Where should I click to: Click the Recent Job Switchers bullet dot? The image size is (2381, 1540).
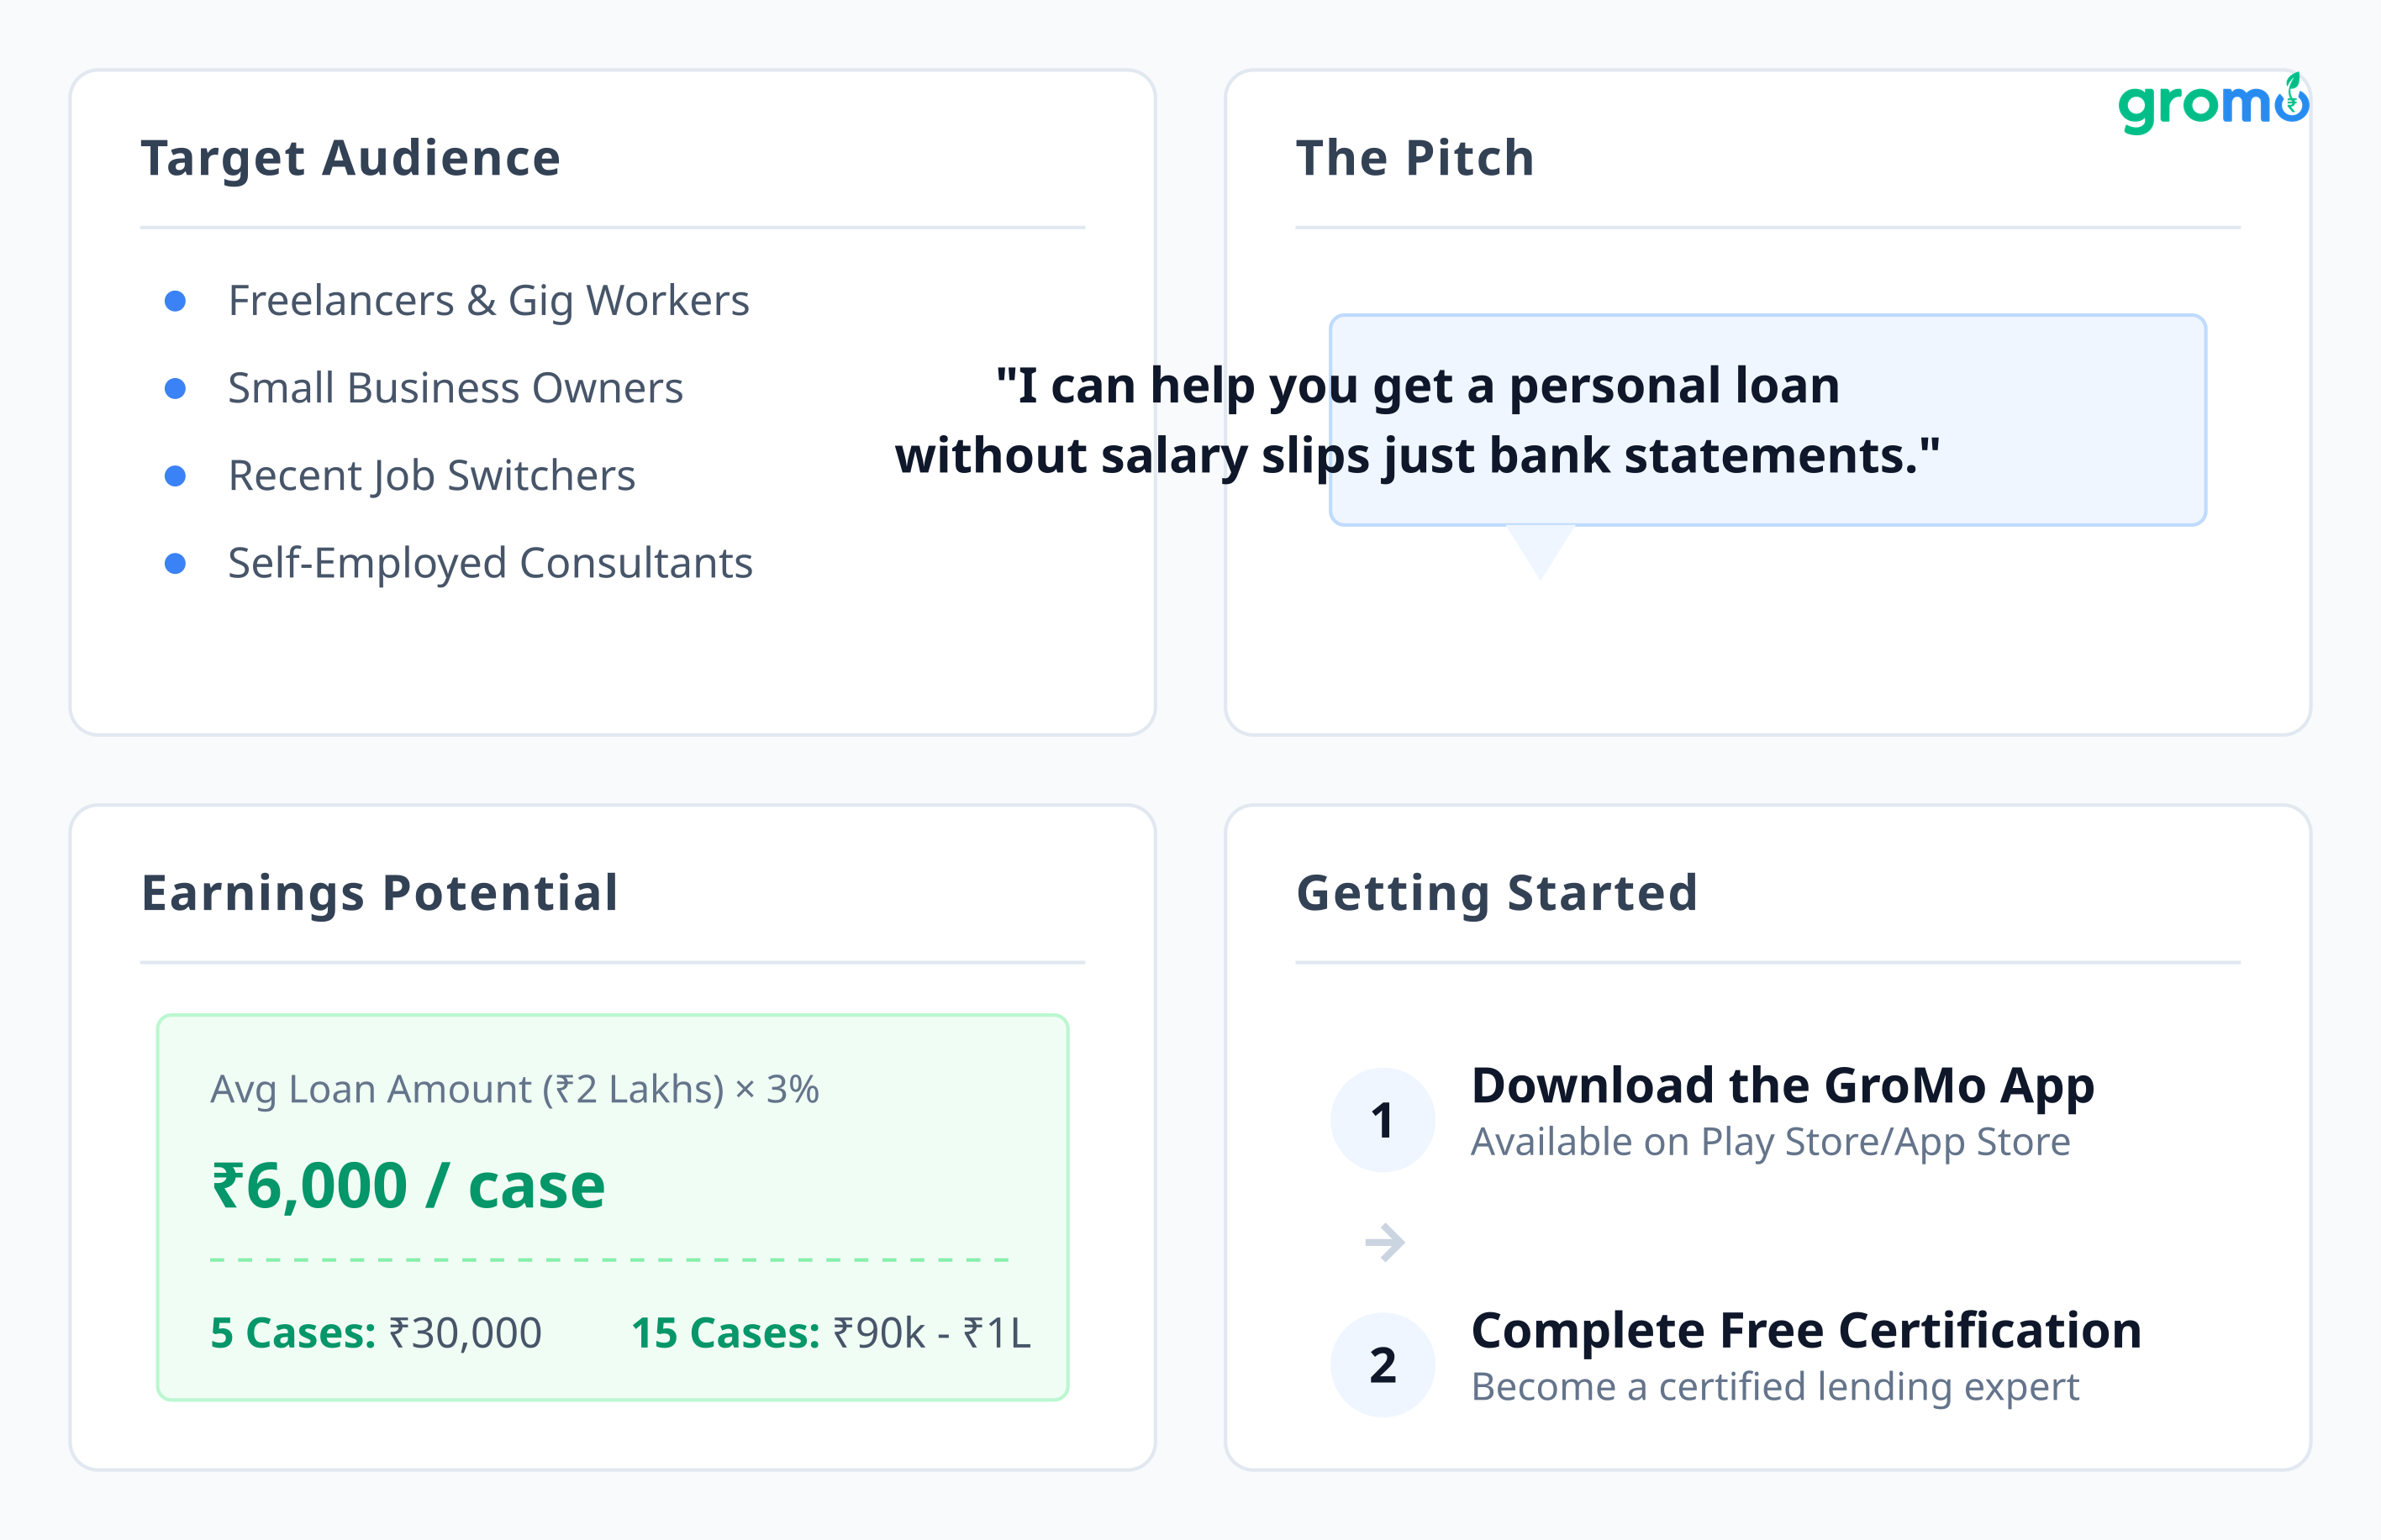click(x=175, y=476)
